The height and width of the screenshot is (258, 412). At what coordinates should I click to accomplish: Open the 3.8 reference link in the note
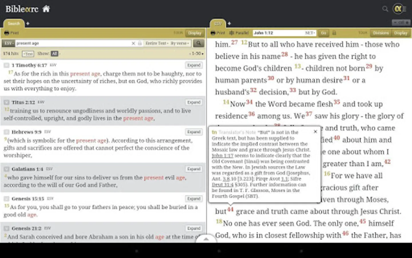click(x=226, y=179)
